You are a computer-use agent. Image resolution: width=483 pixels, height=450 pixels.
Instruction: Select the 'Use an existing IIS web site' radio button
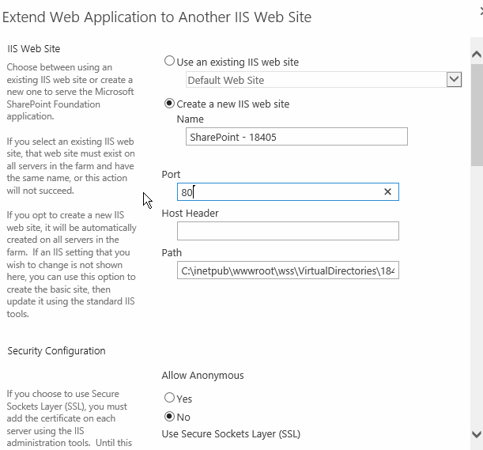pyautogui.click(x=169, y=62)
